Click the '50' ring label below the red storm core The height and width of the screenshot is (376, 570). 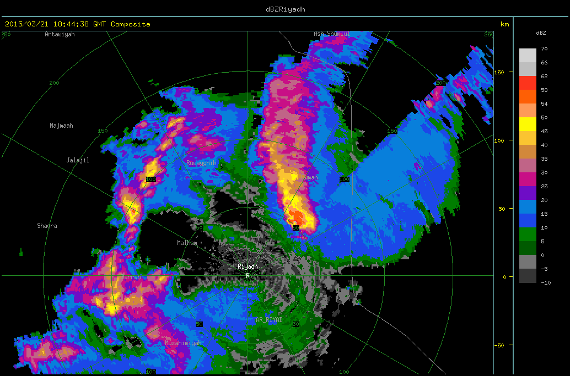296,228
